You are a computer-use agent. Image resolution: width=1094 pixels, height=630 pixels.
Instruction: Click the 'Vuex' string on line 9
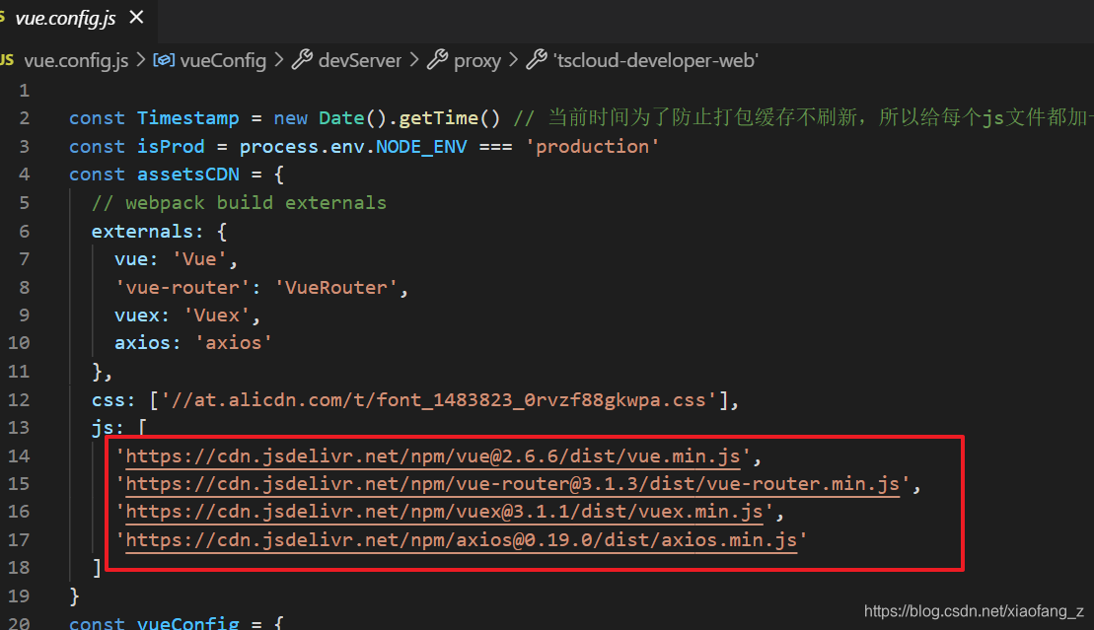click(x=217, y=315)
